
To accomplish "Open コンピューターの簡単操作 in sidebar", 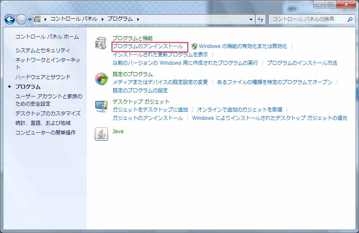I will click(46, 133).
